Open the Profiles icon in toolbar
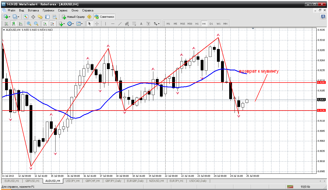328x190 pixels. pyautogui.click(x=15, y=17)
